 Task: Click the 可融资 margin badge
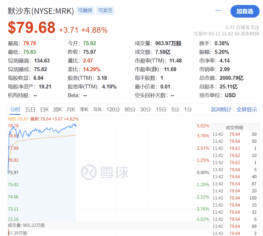pyautogui.click(x=85, y=11)
